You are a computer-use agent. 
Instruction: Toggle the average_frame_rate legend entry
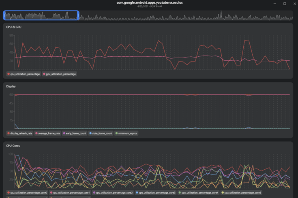[x=47, y=133]
